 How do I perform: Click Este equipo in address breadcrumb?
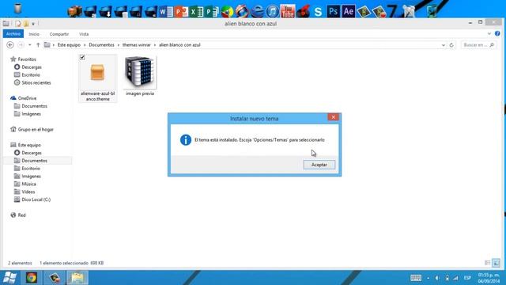69,45
